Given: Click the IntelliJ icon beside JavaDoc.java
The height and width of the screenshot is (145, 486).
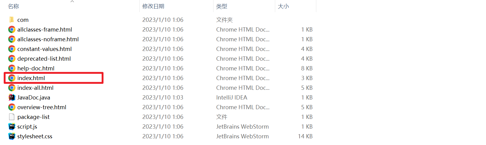Looking at the screenshot, I should click(x=12, y=97).
